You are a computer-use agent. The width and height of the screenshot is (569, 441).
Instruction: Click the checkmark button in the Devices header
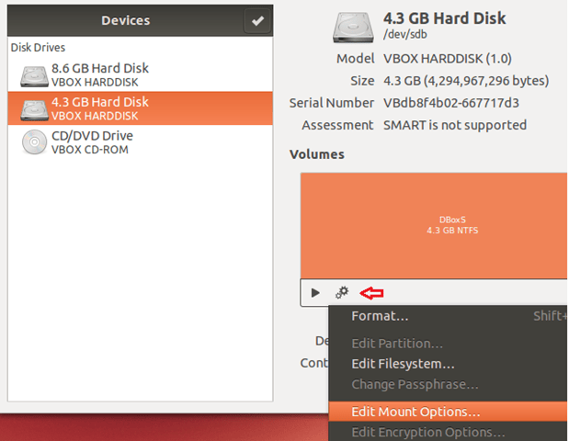(x=257, y=20)
